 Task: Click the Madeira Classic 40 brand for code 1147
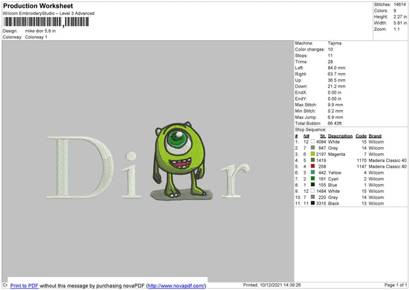[x=387, y=166]
